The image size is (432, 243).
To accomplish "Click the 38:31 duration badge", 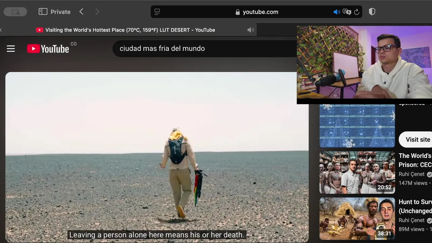I will click(x=384, y=234).
